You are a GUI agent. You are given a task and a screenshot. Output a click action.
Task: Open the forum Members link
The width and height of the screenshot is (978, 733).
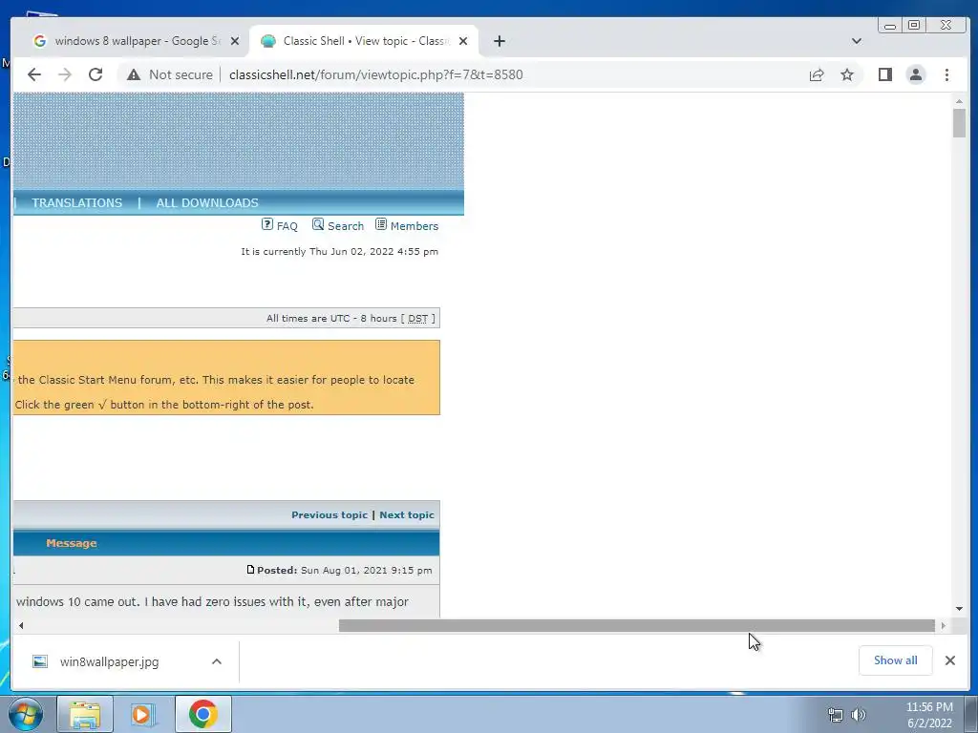pos(407,225)
